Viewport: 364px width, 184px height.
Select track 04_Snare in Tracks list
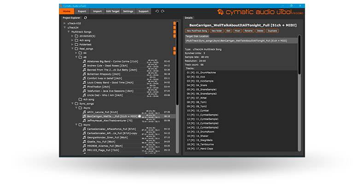click(x=197, y=85)
